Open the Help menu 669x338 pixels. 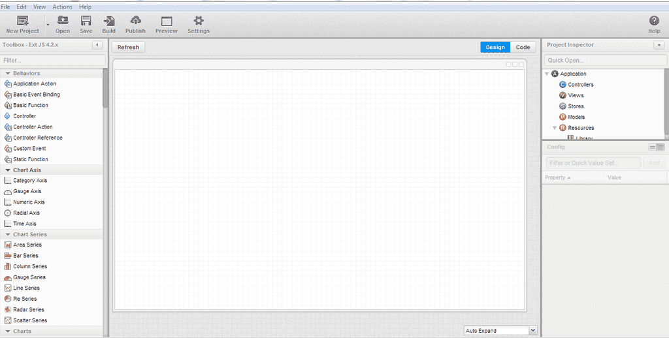point(86,7)
